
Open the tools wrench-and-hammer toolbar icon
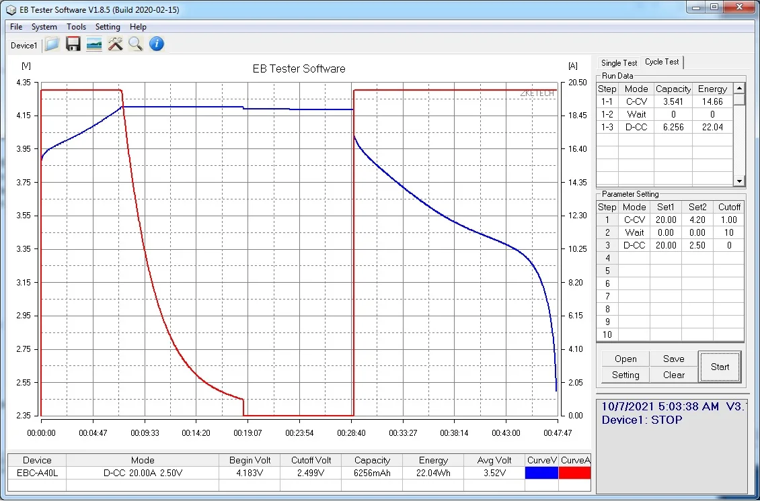(x=116, y=44)
